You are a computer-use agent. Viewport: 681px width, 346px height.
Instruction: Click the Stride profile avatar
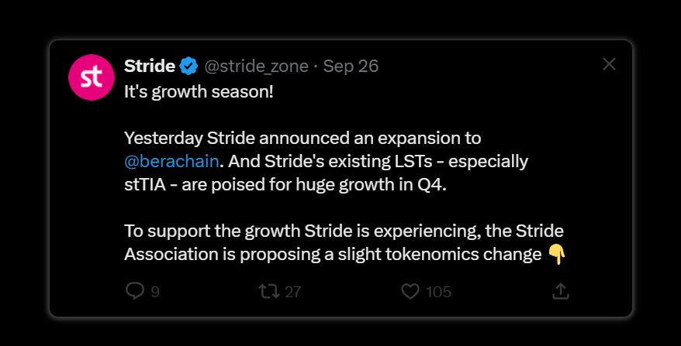[x=92, y=78]
